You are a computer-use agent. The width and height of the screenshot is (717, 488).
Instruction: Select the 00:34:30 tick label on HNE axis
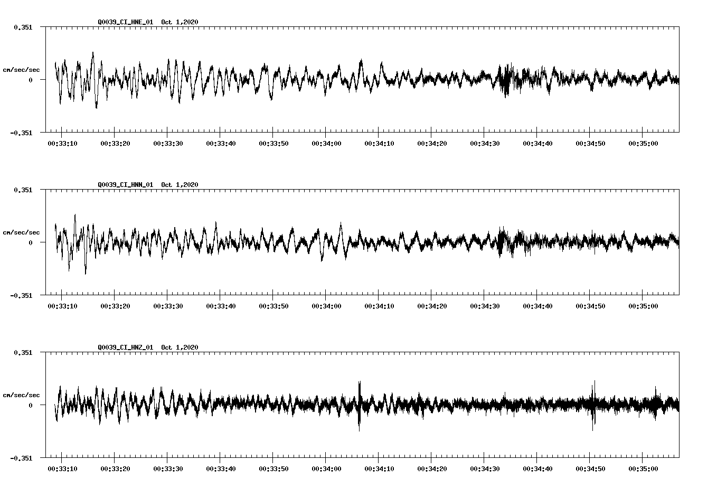[486, 142]
